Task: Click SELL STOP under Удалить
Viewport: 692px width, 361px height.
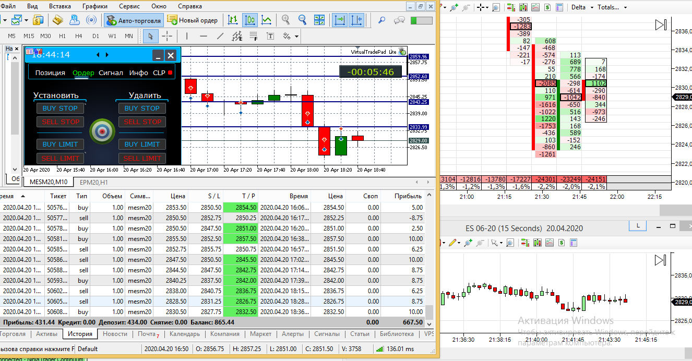Action: (x=142, y=122)
